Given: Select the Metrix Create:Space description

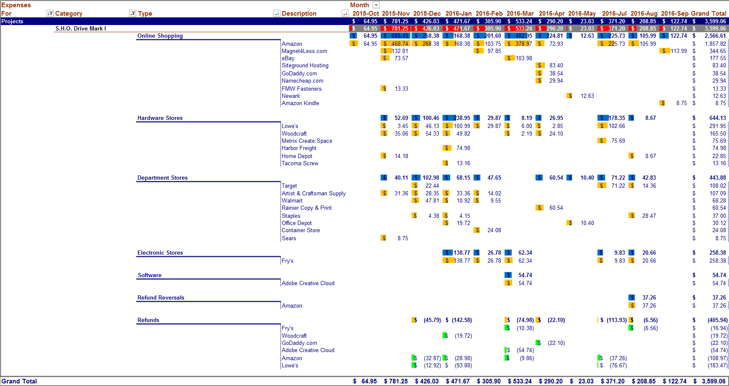Looking at the screenshot, I should pyautogui.click(x=307, y=141).
